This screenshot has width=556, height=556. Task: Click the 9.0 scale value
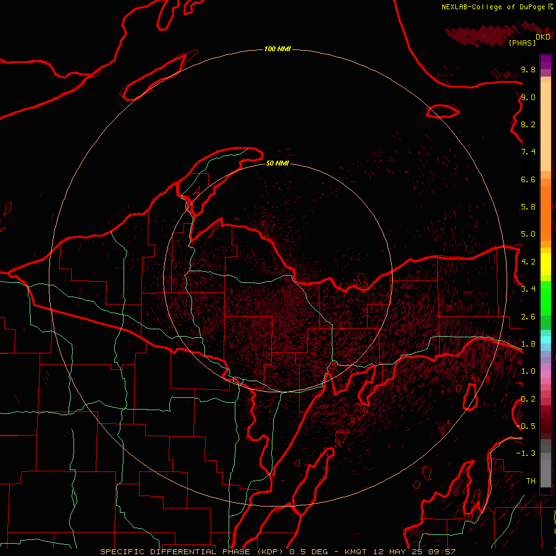528,97
